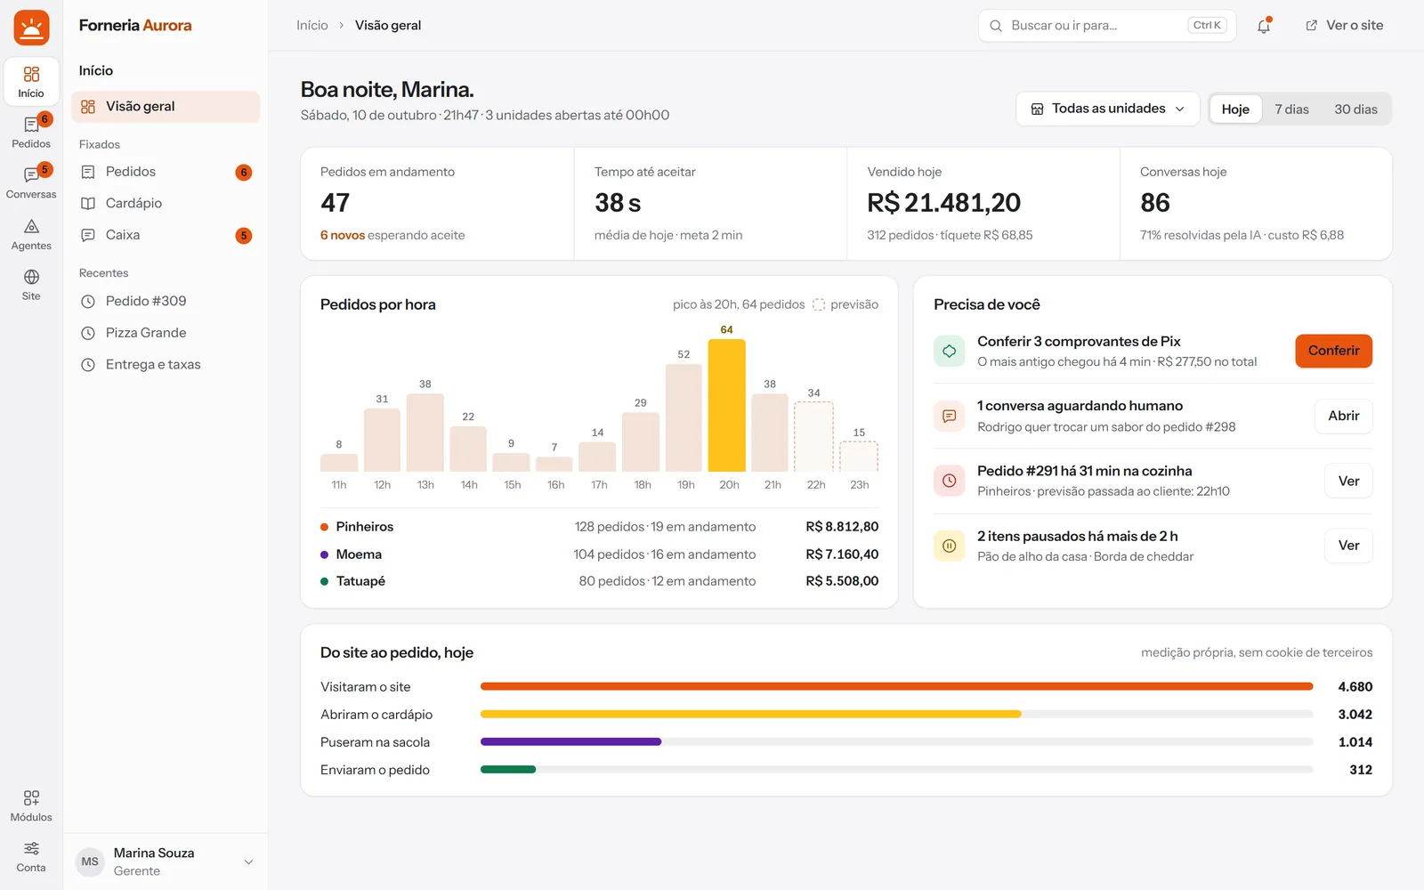The image size is (1424, 890).
Task: Click the notification bell icon
Action: pos(1264,26)
